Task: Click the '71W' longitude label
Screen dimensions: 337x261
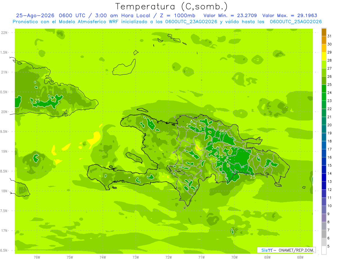Action: [201, 257]
